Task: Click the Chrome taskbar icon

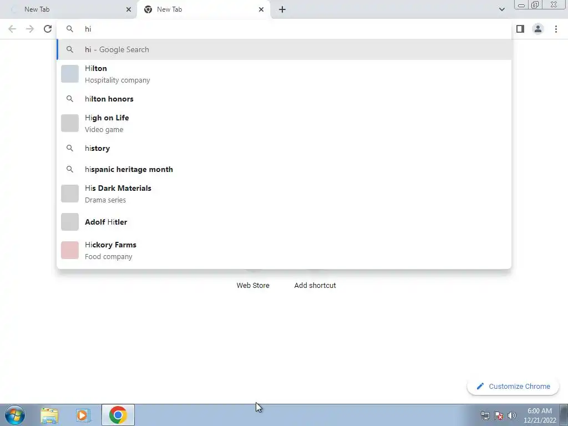Action: [118, 415]
